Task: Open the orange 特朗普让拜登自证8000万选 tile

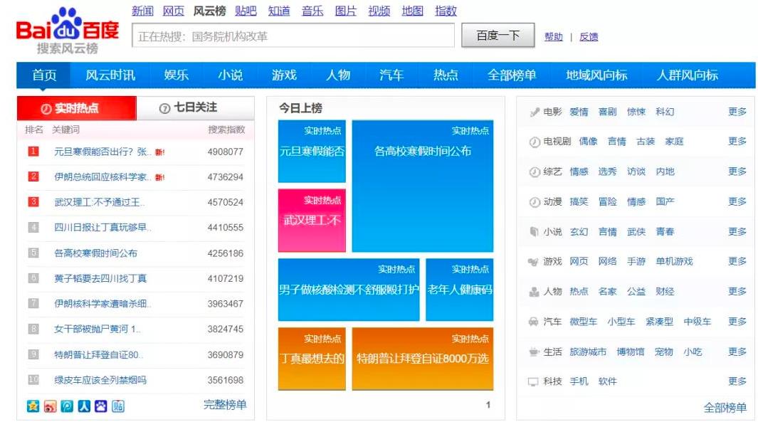Action: coord(423,359)
